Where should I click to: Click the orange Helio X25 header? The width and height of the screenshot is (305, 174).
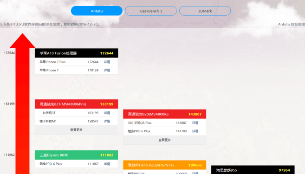(164, 165)
